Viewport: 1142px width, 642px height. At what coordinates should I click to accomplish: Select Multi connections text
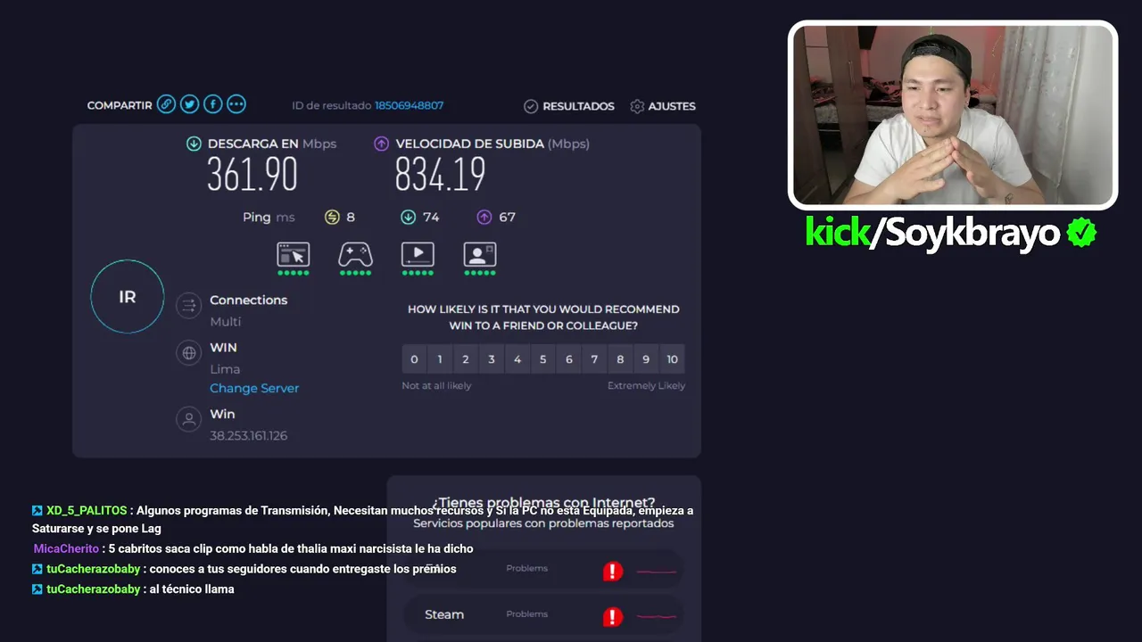(226, 322)
